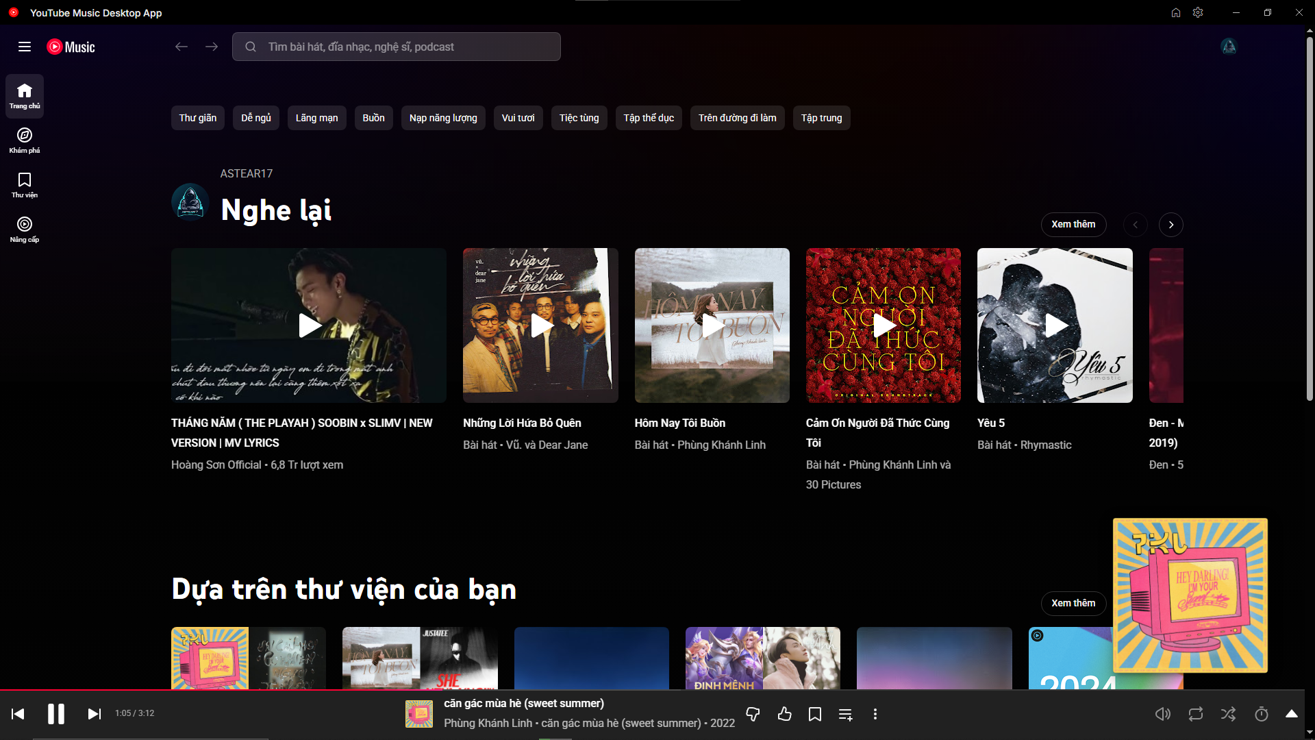Click the vertical page scrollbar
1315x740 pixels.
[1310, 219]
